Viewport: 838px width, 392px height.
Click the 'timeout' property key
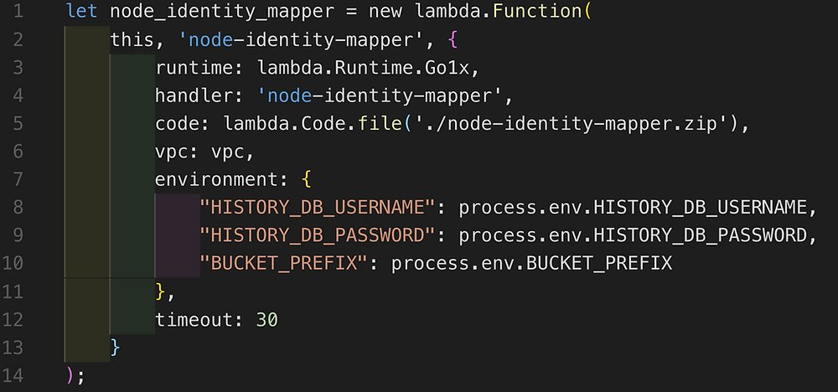(x=194, y=319)
